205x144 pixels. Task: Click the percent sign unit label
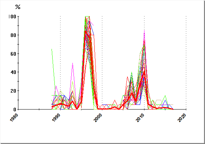click(18, 7)
